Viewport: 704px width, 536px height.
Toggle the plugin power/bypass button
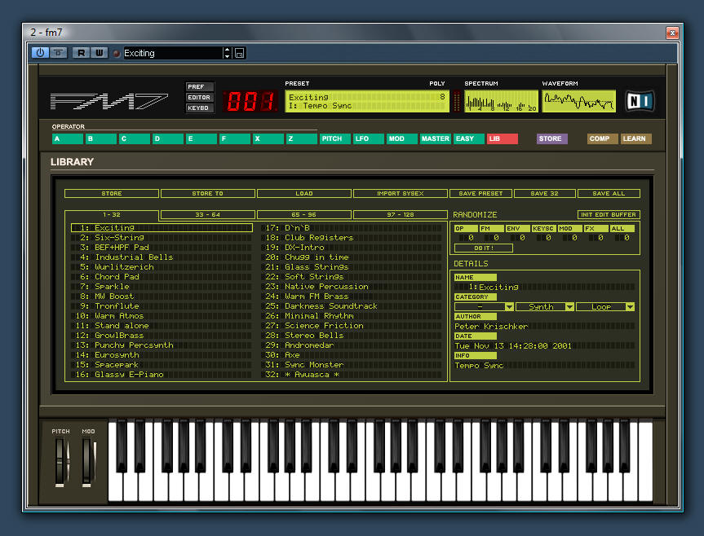40,53
